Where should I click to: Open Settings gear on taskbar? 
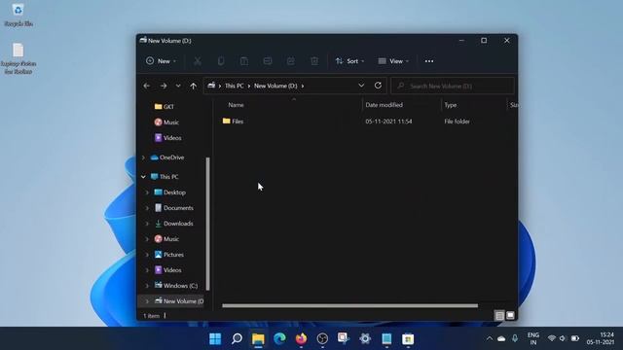[365, 338]
